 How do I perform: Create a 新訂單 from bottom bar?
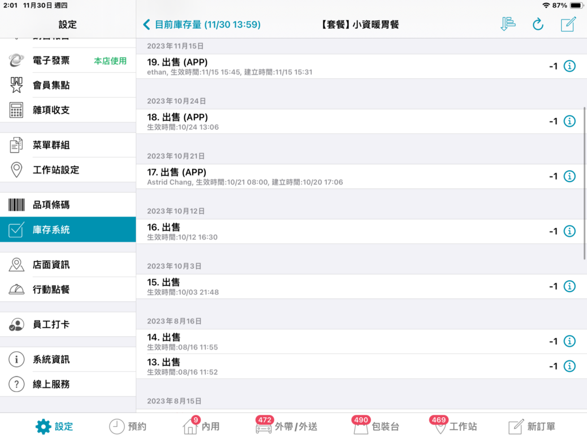[x=531, y=426]
